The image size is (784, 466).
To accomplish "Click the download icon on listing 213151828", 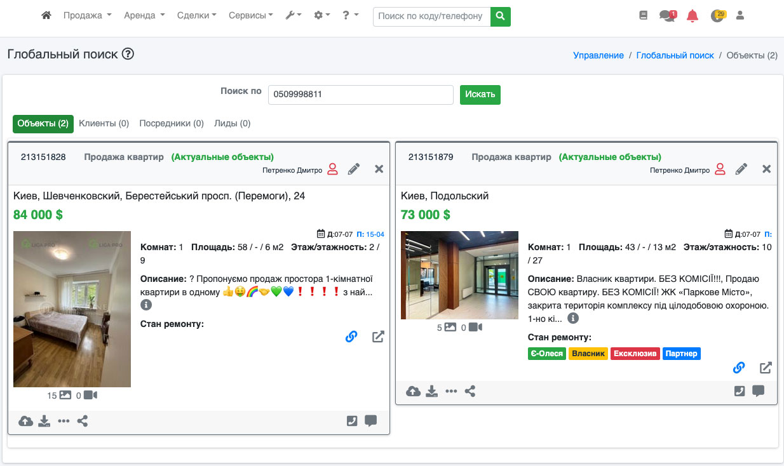I will point(44,421).
